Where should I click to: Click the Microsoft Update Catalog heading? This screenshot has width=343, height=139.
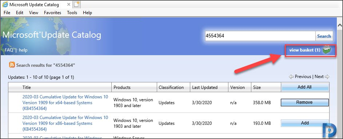(52, 35)
